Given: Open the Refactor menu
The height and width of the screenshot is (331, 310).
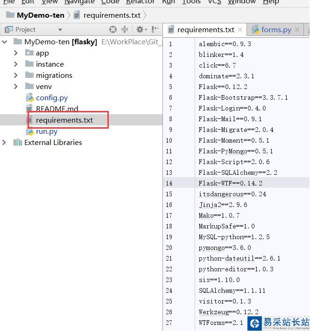Looking at the screenshot, I should tap(141, 2).
